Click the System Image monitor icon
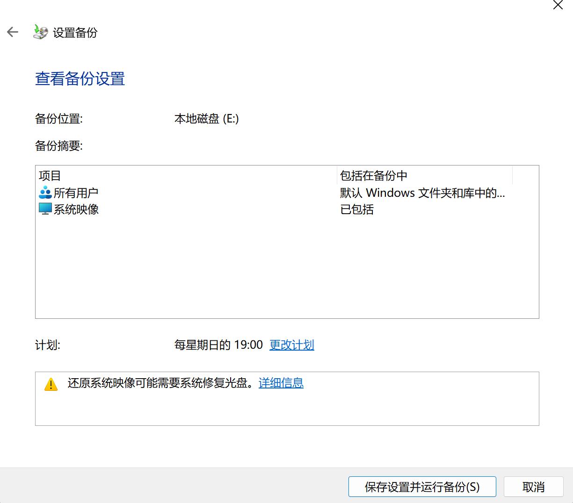The image size is (573, 503). pos(45,208)
